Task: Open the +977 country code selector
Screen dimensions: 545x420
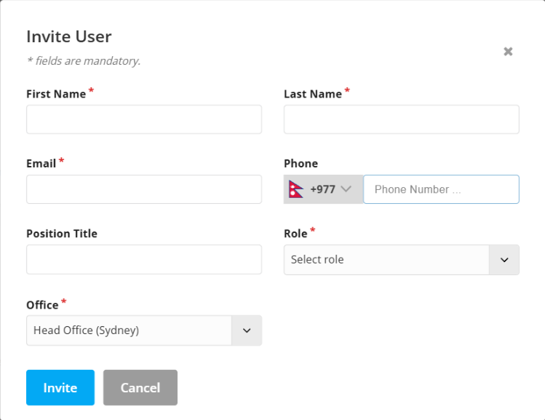Action: coord(323,189)
